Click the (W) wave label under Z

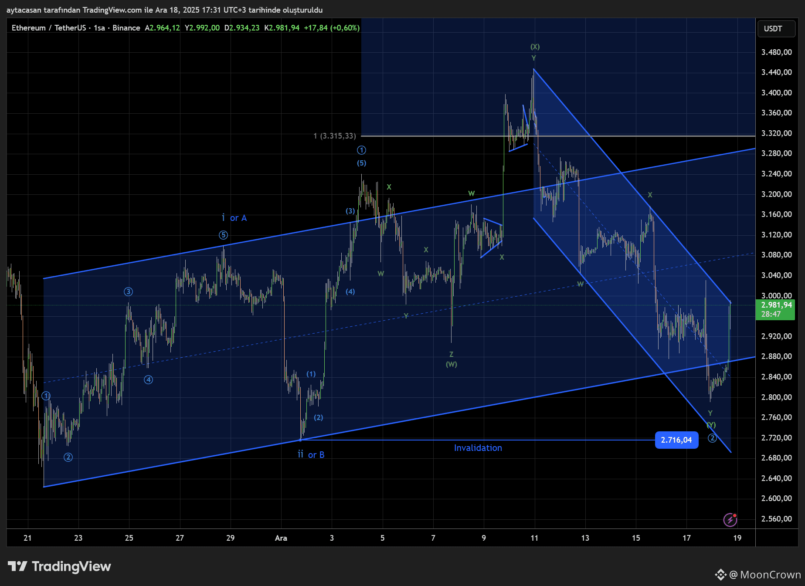(x=452, y=364)
